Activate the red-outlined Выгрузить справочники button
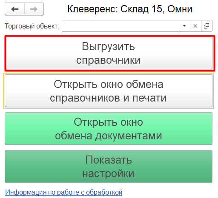This screenshot has width=218, height=198. pos(109,53)
